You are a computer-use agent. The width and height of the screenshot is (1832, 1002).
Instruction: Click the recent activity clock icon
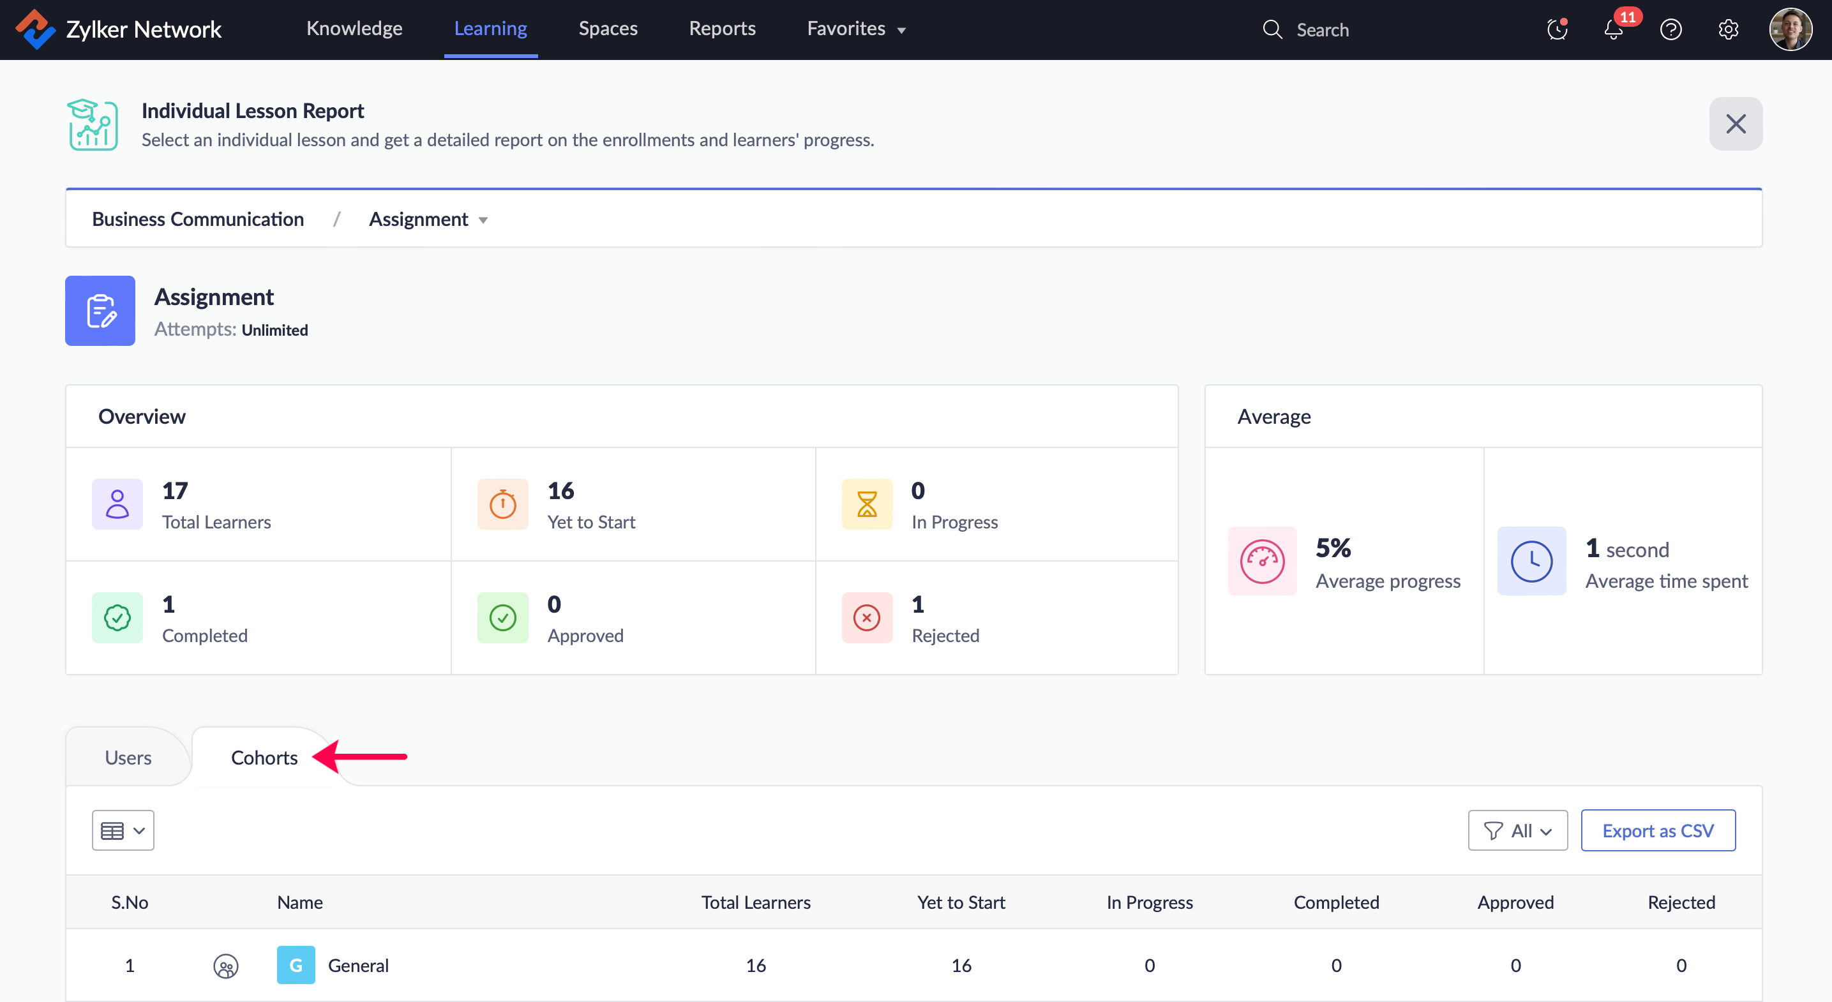click(1557, 30)
